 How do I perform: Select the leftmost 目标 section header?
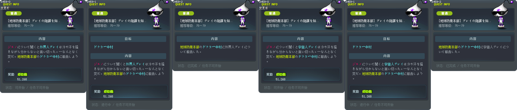click(x=128, y=39)
